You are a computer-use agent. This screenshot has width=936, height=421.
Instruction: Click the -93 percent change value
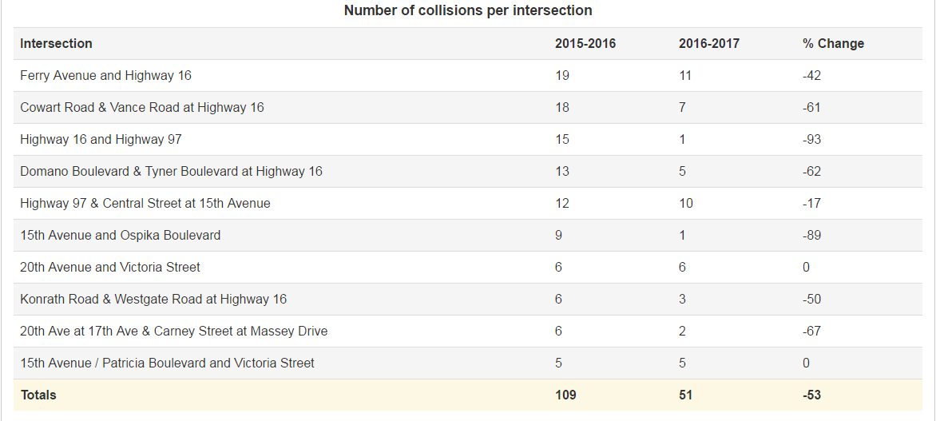tap(812, 140)
